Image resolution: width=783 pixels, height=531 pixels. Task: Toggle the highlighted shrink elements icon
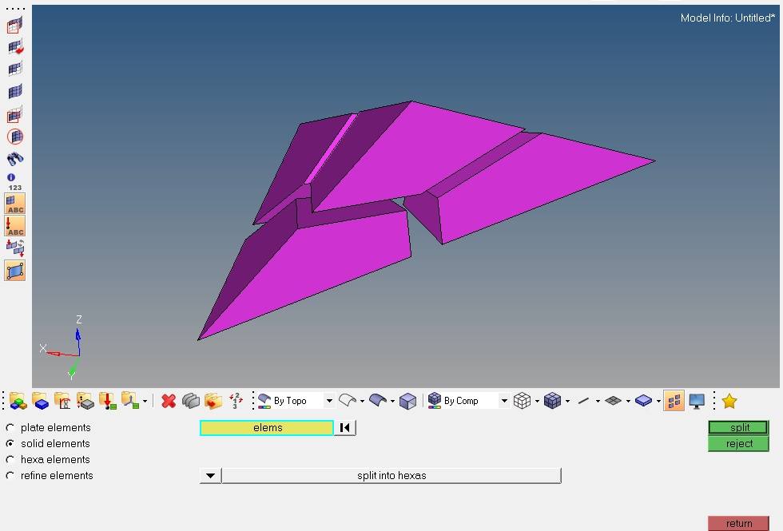click(x=674, y=401)
